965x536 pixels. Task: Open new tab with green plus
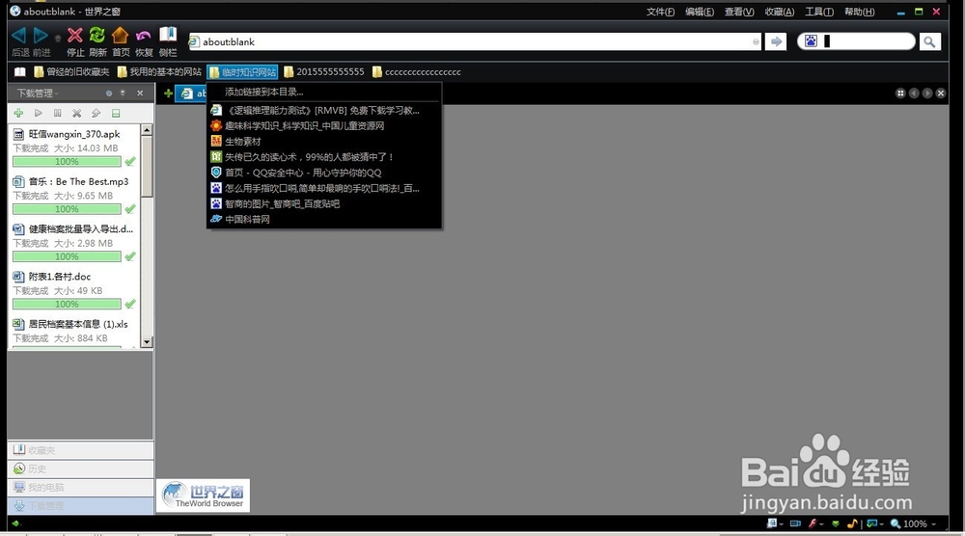pyautogui.click(x=168, y=94)
